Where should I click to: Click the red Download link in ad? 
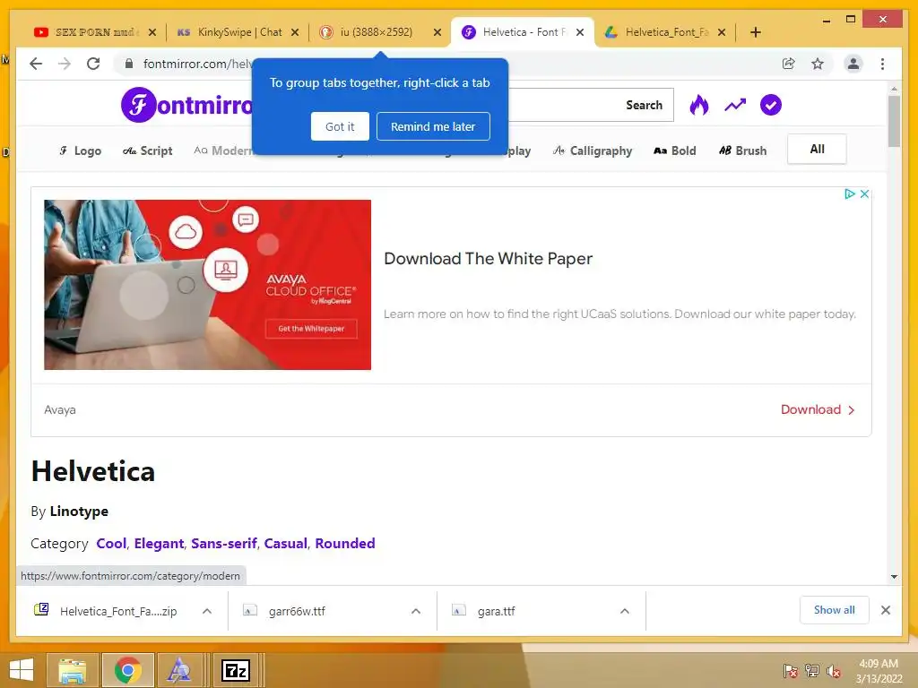[x=818, y=409]
